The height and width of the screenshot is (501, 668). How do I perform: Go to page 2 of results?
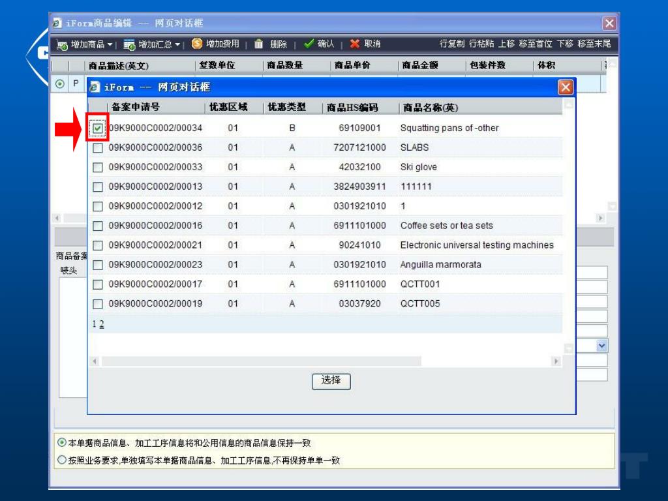(102, 324)
